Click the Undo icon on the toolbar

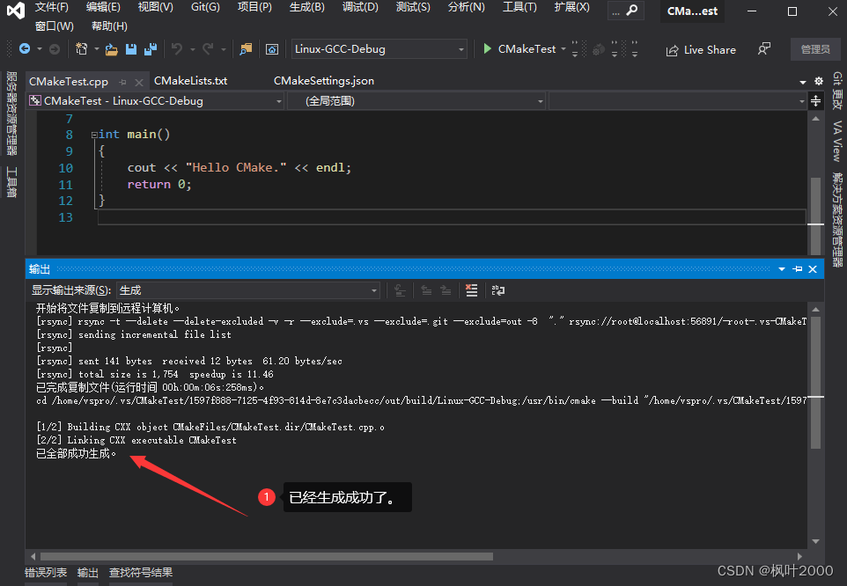coord(177,50)
